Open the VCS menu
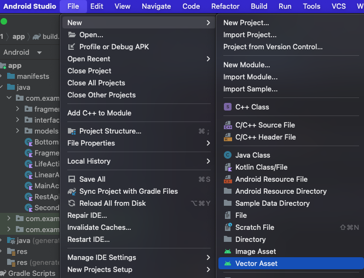Screen dimensions: 364x278 338,6
